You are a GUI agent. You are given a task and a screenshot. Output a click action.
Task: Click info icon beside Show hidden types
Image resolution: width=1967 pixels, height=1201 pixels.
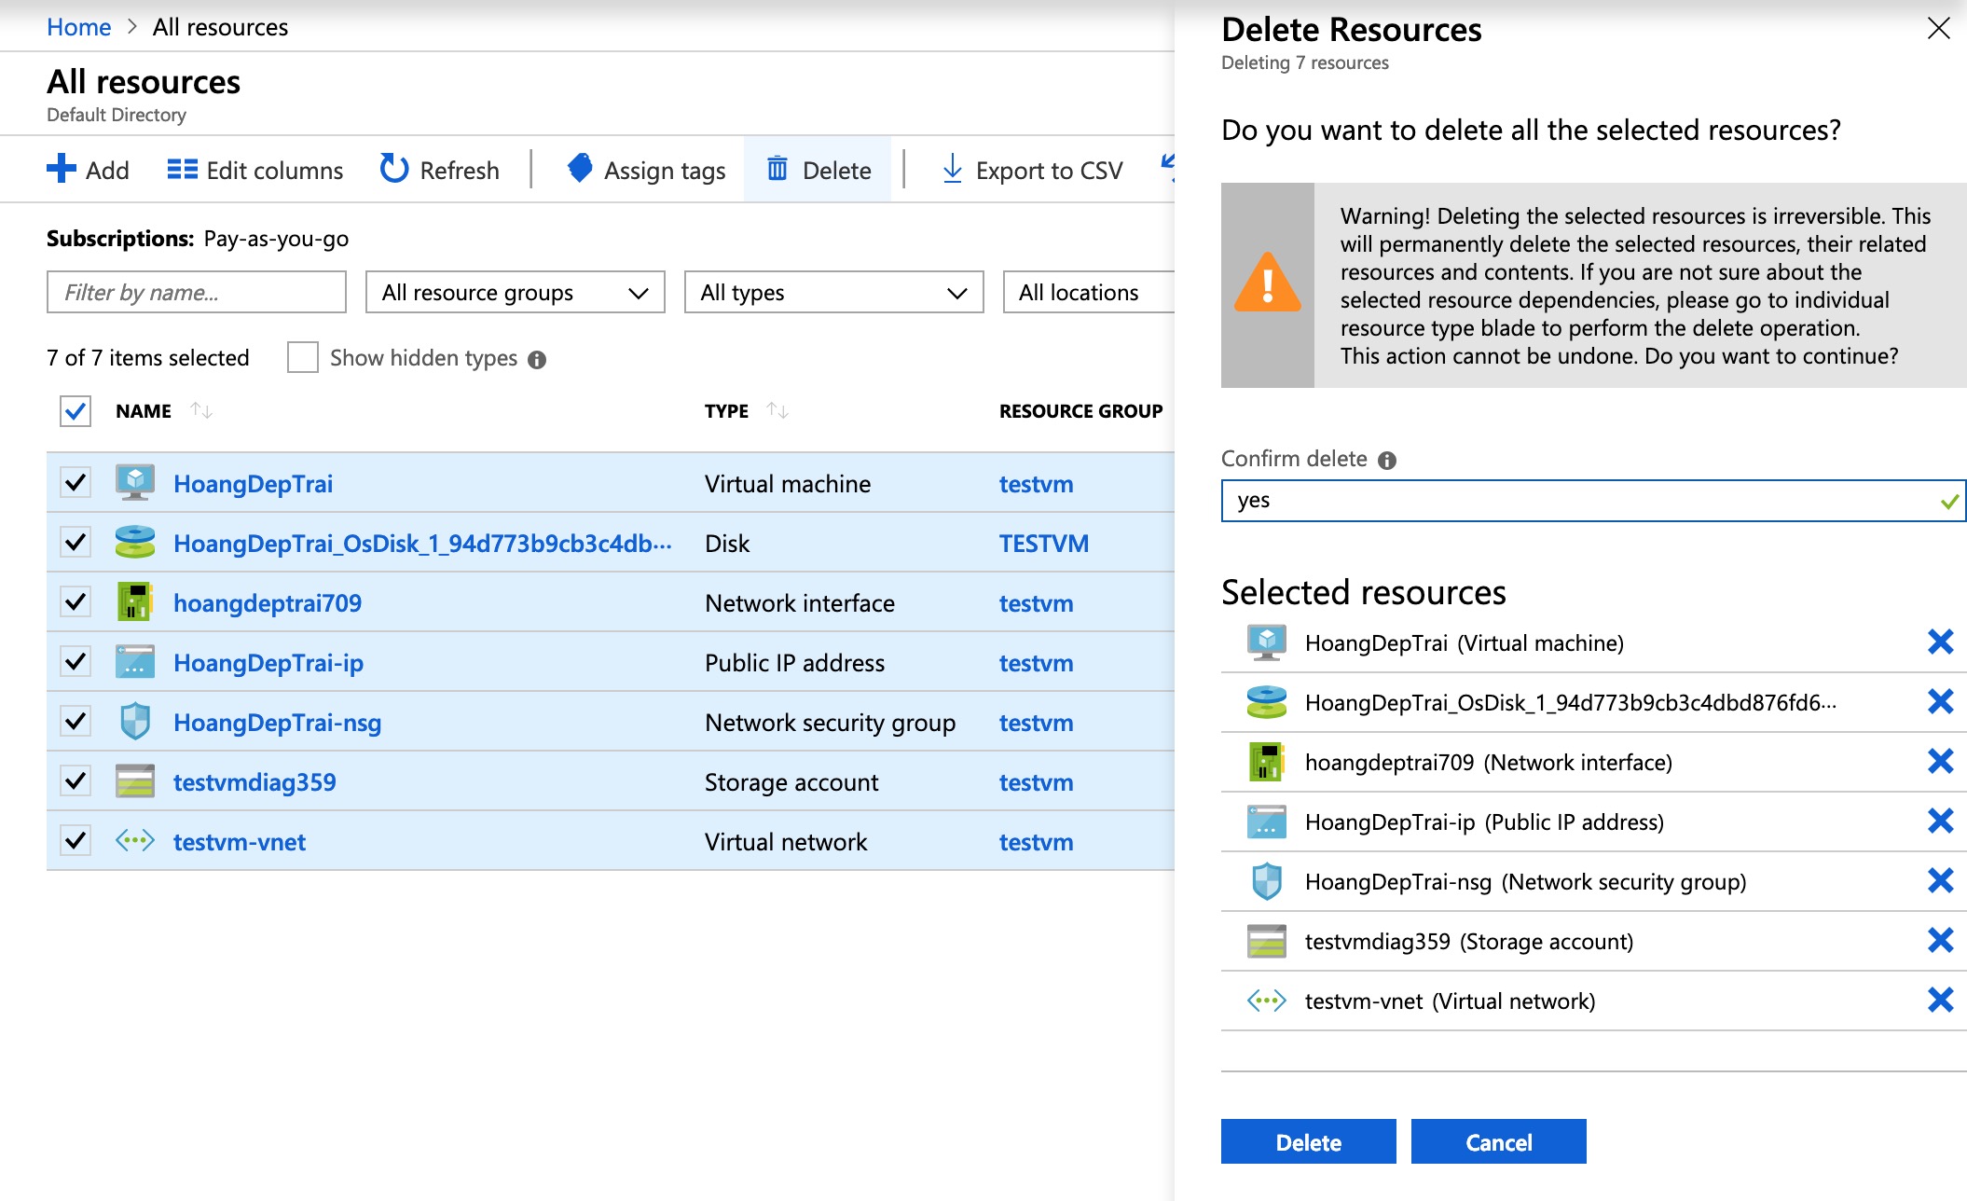click(x=537, y=360)
